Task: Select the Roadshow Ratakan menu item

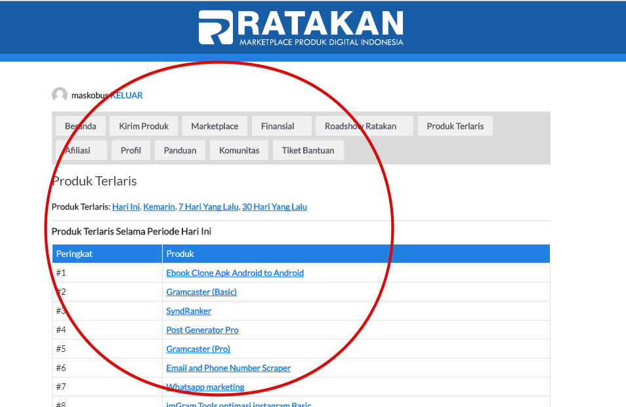Action: [x=364, y=126]
